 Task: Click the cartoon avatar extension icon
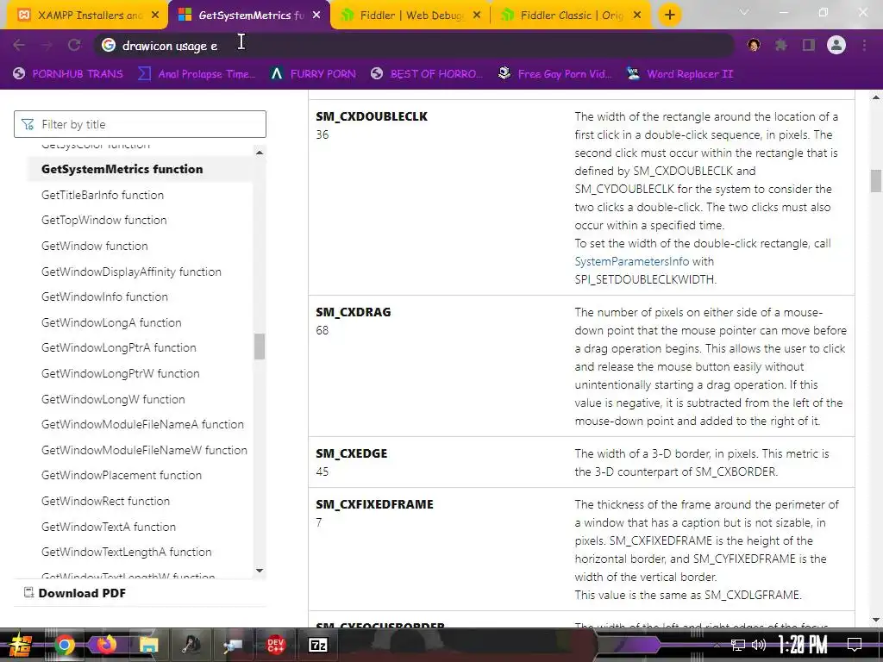pyautogui.click(x=754, y=45)
